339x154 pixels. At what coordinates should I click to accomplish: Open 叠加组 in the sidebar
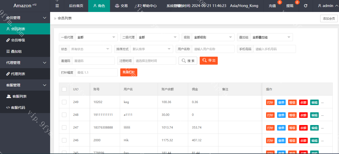pos(16,51)
